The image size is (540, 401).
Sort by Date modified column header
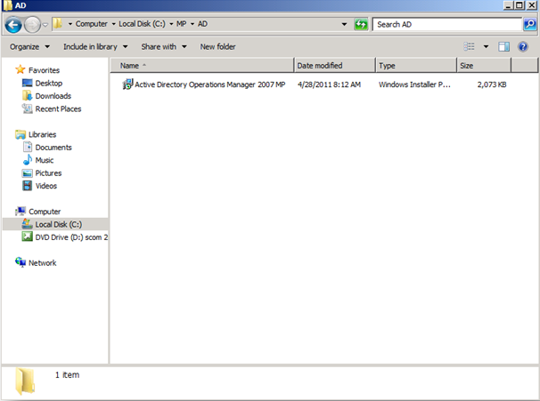pyautogui.click(x=334, y=65)
